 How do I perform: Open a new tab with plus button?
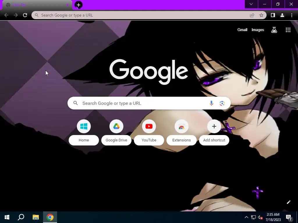tap(79, 5)
